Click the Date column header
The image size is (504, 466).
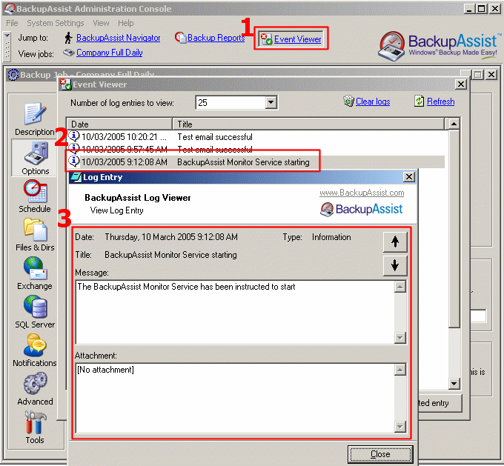[119, 124]
